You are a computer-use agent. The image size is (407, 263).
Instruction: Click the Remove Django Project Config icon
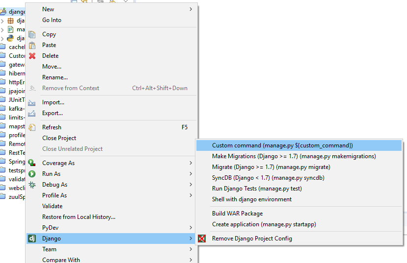pos(202,239)
